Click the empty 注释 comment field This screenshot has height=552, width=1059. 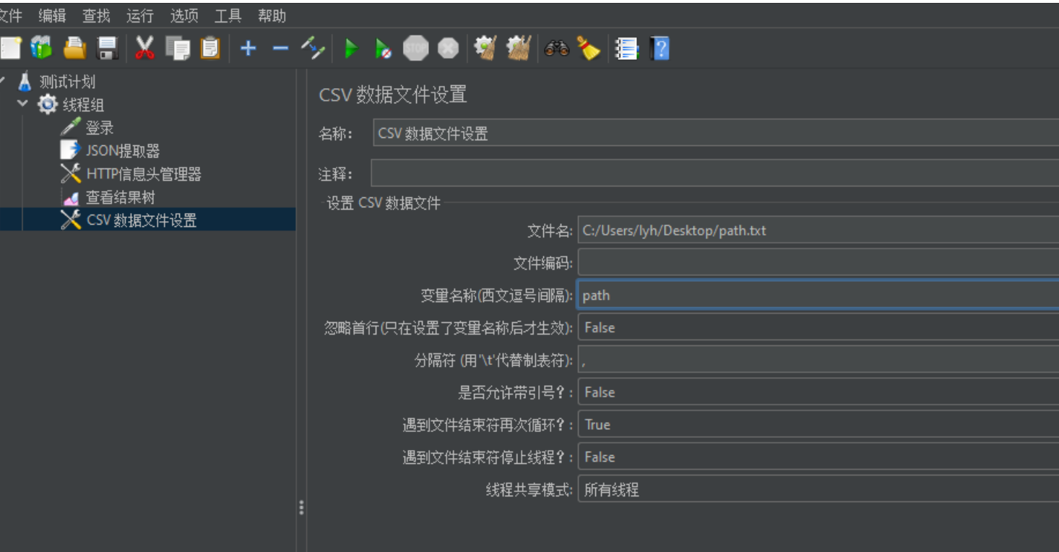715,173
